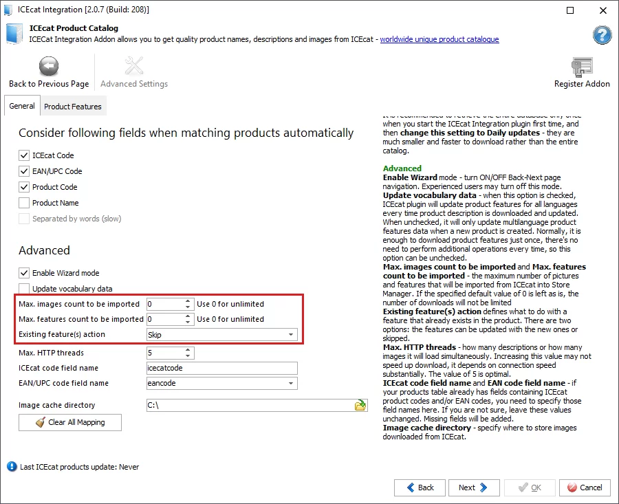Select the General tab
619x504 pixels.
[x=21, y=106]
